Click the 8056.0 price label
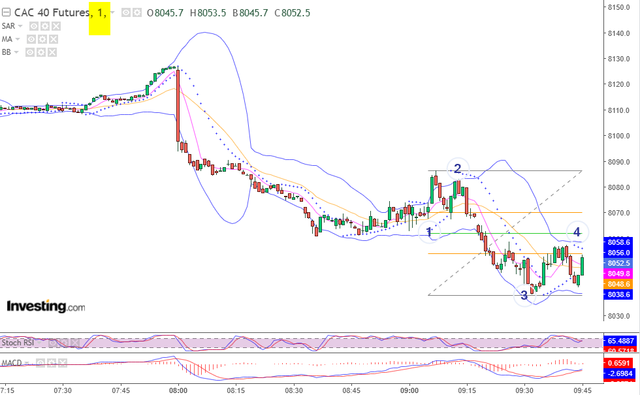The width and height of the screenshot is (640, 395). [x=619, y=253]
